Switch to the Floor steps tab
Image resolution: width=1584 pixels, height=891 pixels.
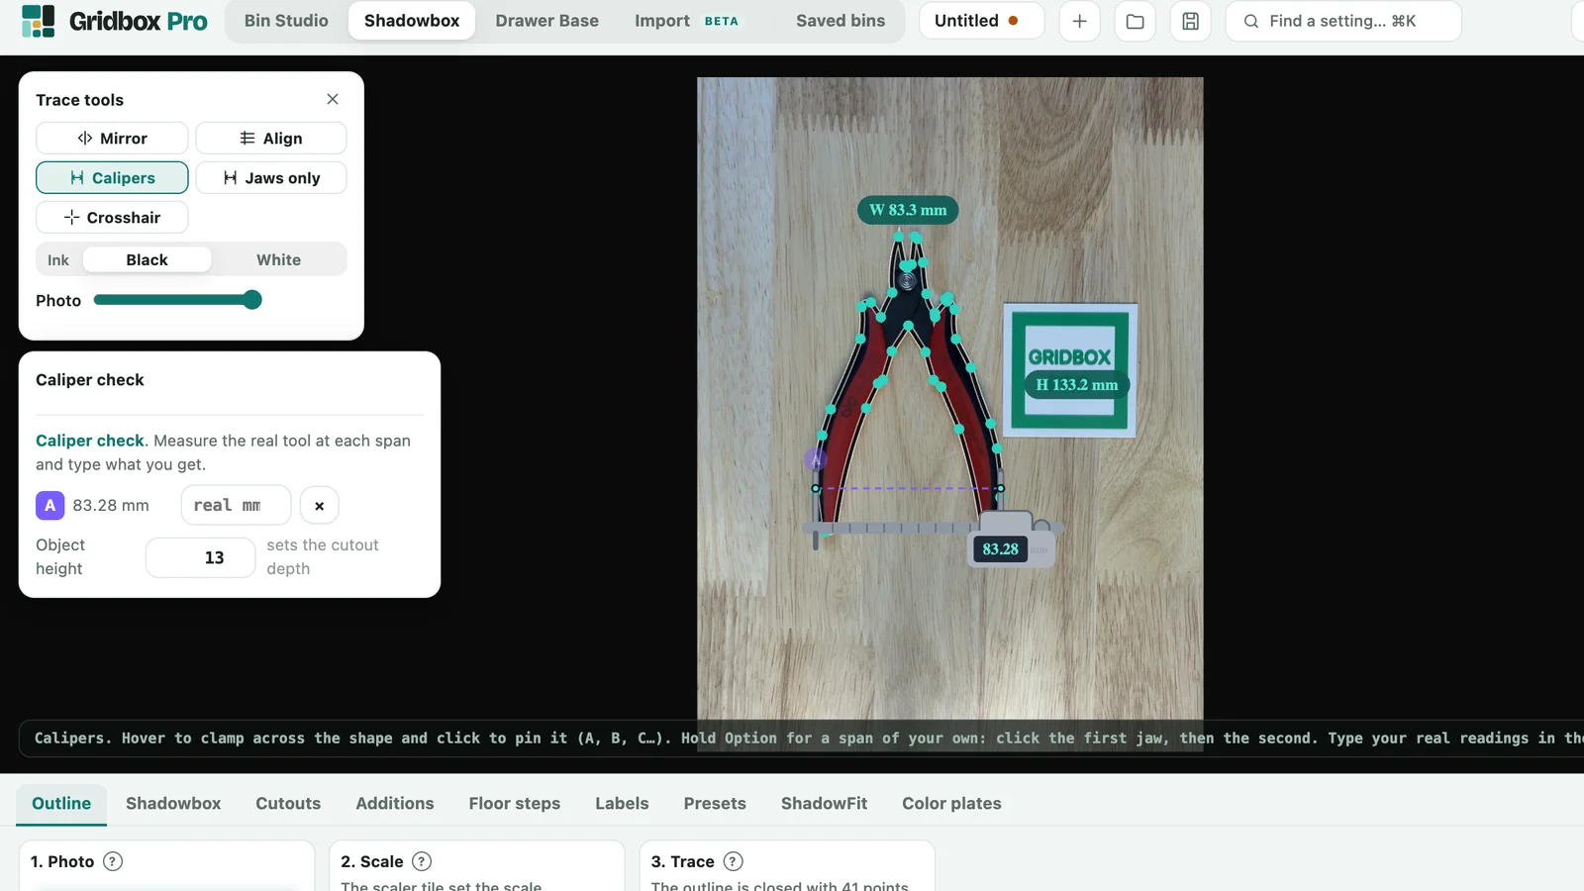tap(515, 803)
